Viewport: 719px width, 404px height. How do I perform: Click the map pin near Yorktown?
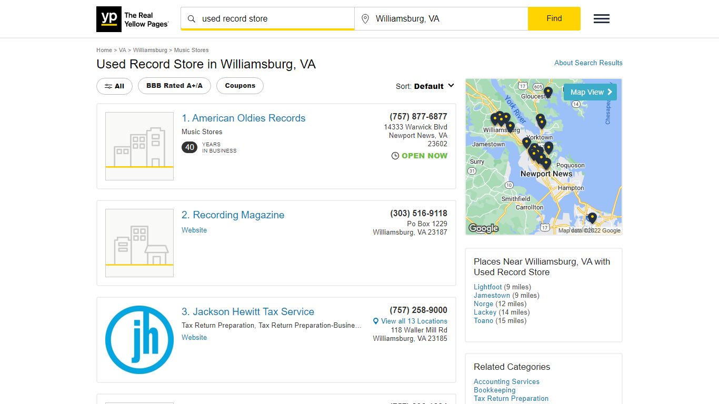(x=526, y=143)
